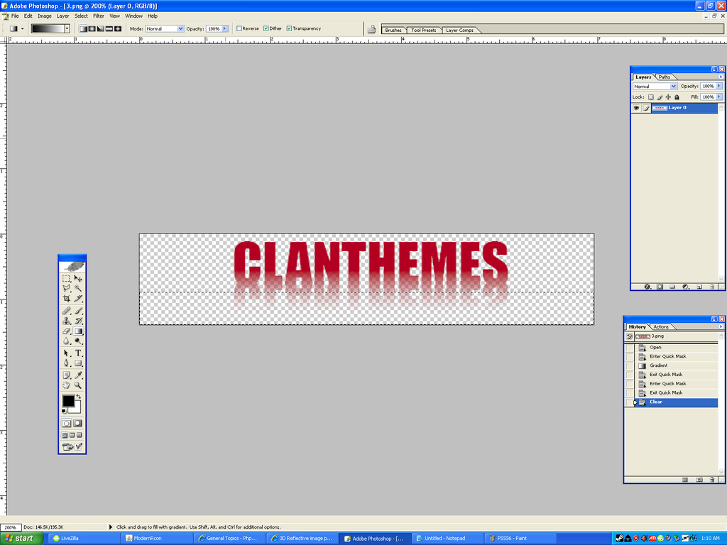Toggle lock position in Layers panel

[x=668, y=97]
